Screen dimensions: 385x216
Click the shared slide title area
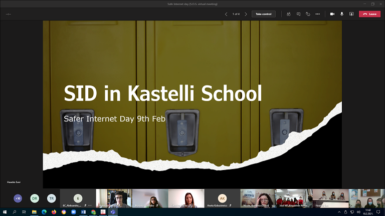coord(163,94)
